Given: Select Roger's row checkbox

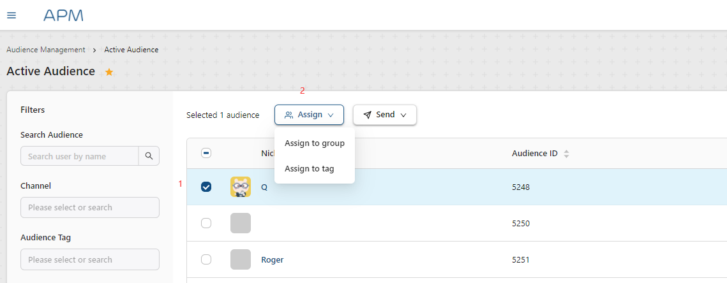Looking at the screenshot, I should 206,259.
